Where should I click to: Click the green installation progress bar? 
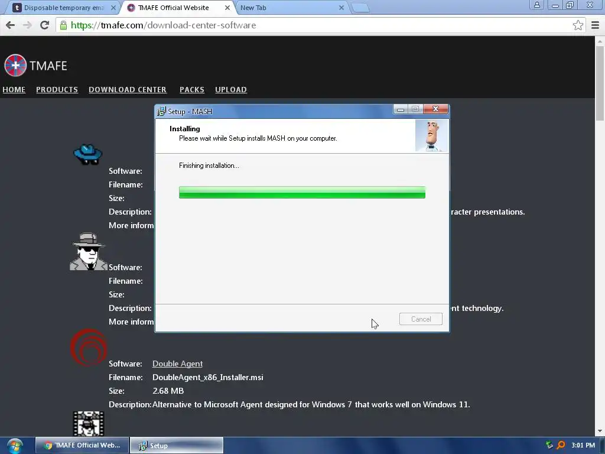302,192
